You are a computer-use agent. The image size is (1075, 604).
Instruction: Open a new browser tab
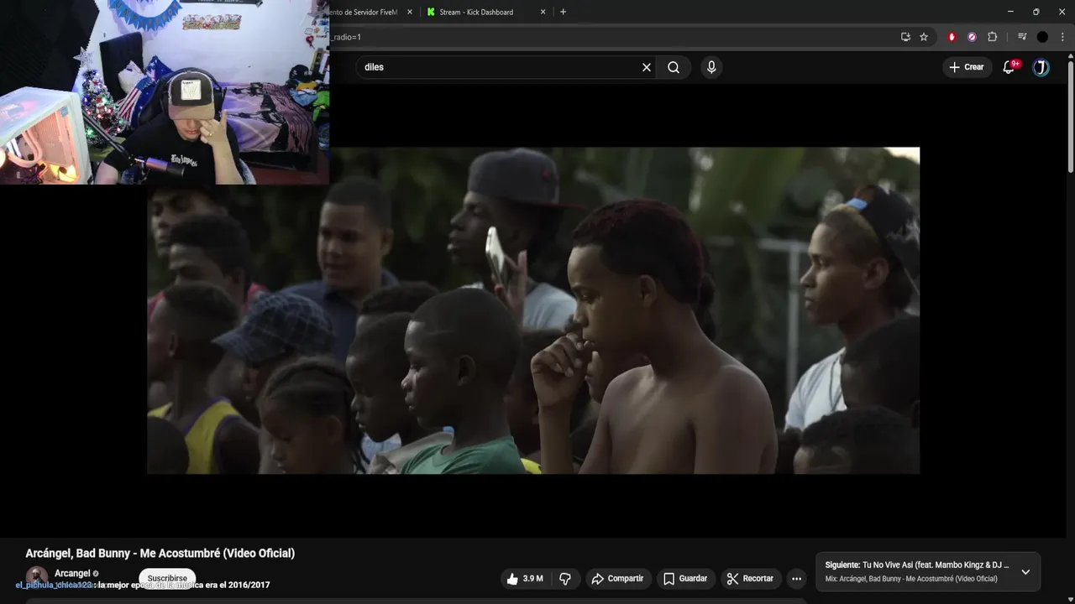coord(563,12)
